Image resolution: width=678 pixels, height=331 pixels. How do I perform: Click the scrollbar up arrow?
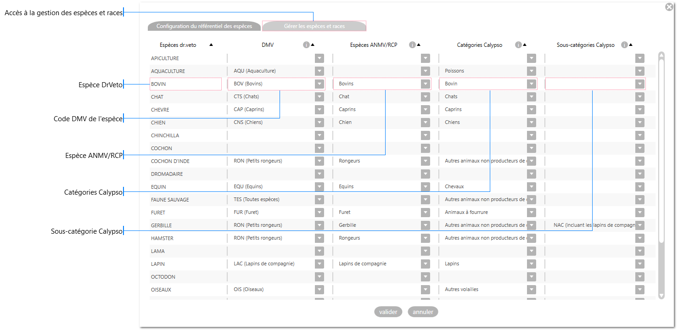pos(661,55)
